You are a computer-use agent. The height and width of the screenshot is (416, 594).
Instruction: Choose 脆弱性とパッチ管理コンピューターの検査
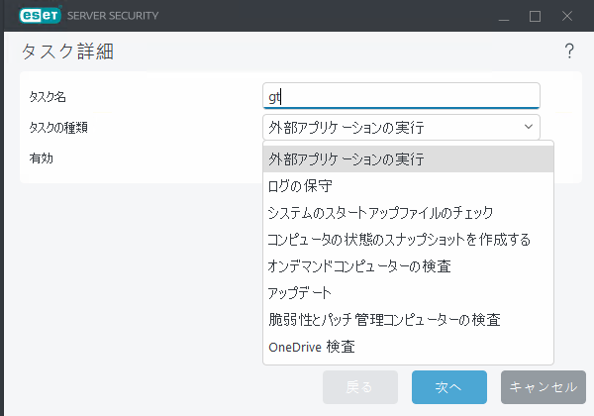pyautogui.click(x=408, y=320)
